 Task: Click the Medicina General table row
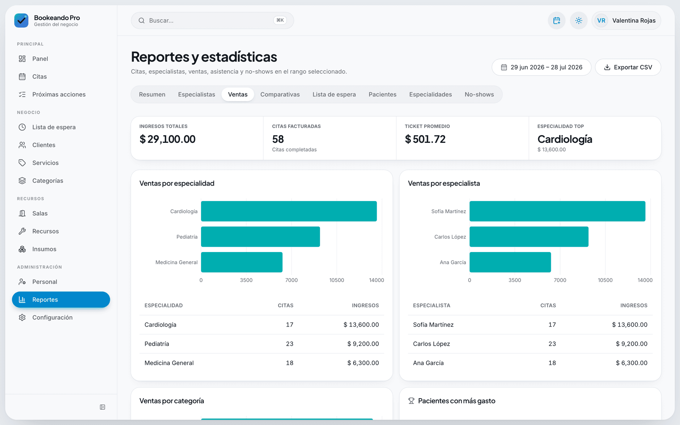[x=261, y=363]
